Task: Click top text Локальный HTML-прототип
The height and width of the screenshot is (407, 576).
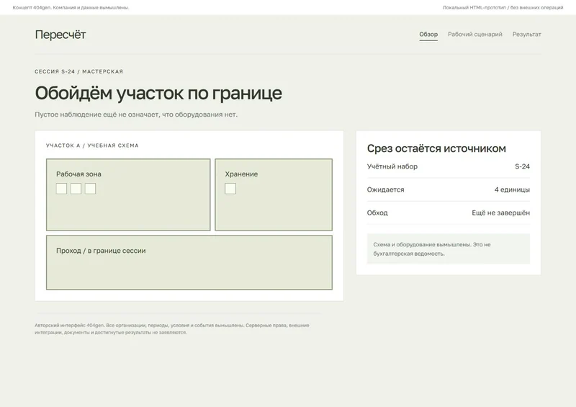Action: pyautogui.click(x=503, y=7)
